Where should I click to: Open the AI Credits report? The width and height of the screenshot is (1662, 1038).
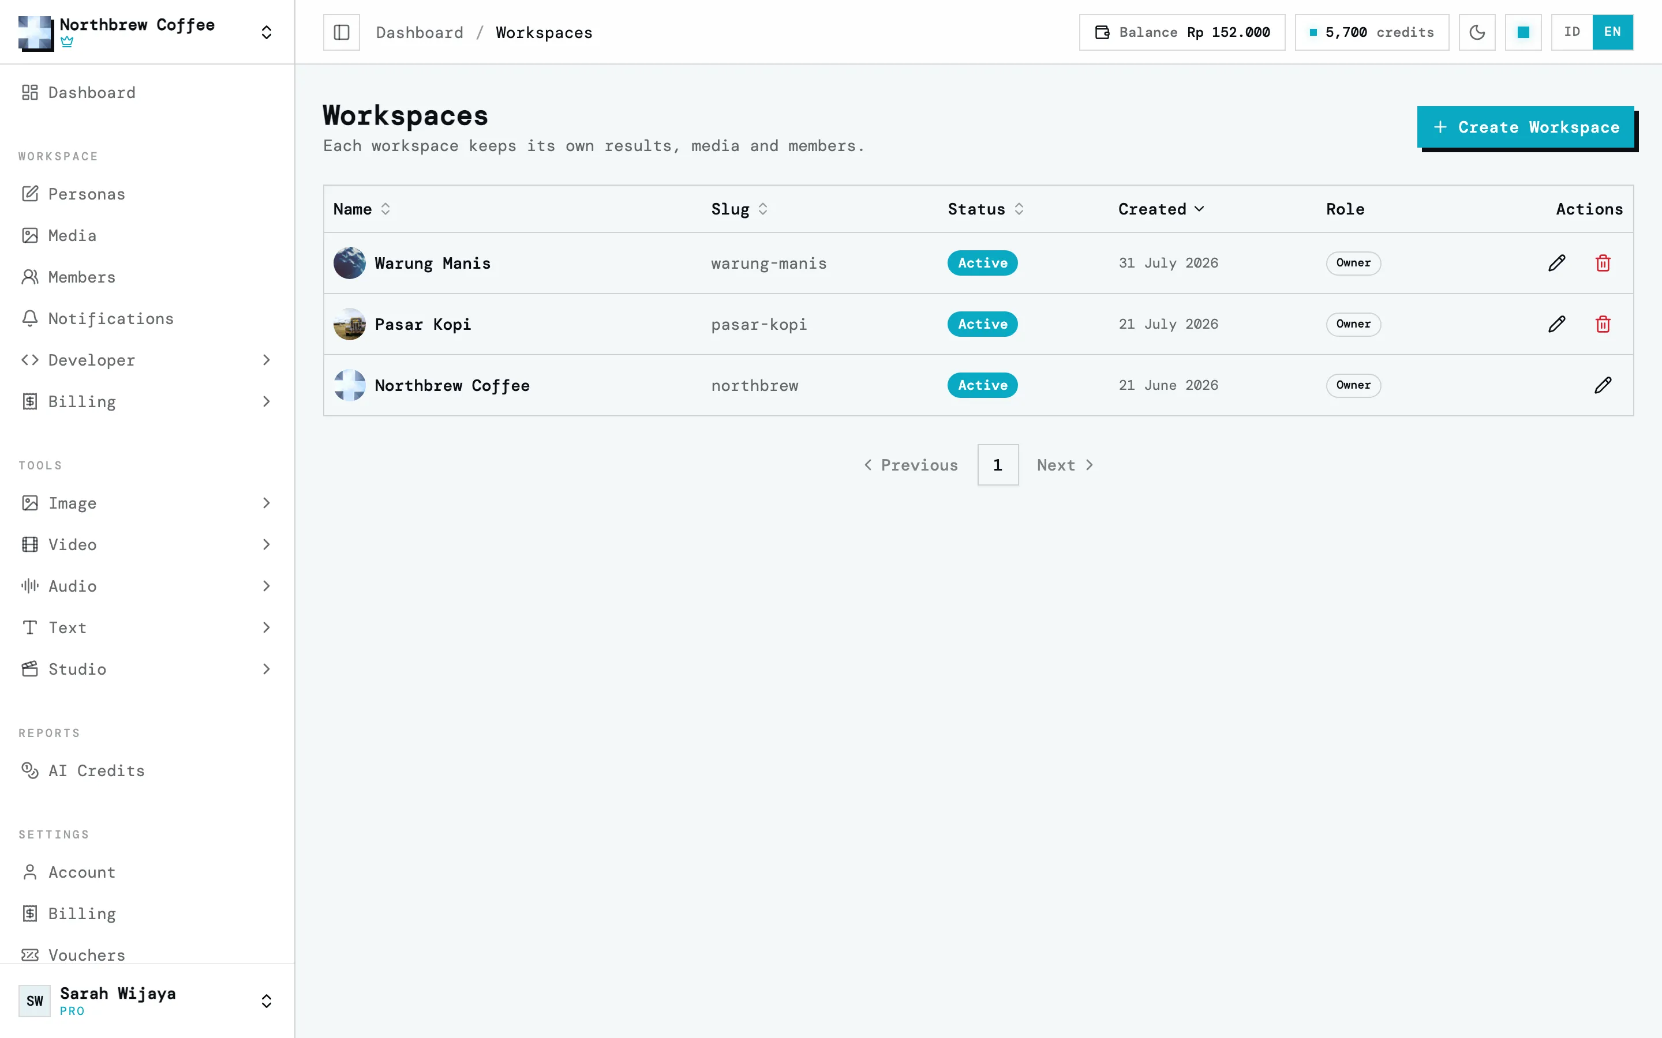[x=147, y=770]
